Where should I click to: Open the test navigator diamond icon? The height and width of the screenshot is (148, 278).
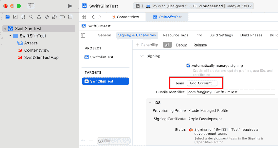pyautogui.click(x=47, y=17)
